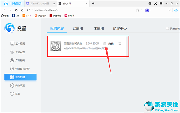Click the magnifier search icon
The image size is (180, 113).
point(169,10)
